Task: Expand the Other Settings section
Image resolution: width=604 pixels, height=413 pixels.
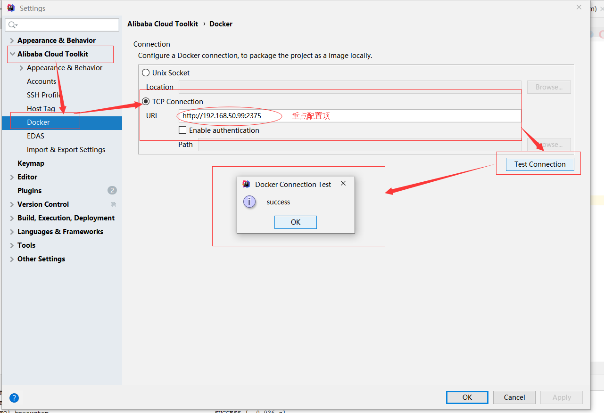Action: [x=12, y=259]
